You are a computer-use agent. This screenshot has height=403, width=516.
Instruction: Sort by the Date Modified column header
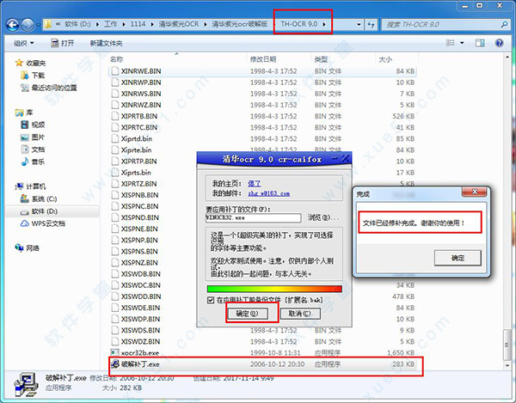(279, 59)
